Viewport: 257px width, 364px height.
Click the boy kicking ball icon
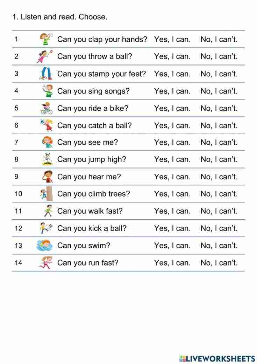[46, 228]
